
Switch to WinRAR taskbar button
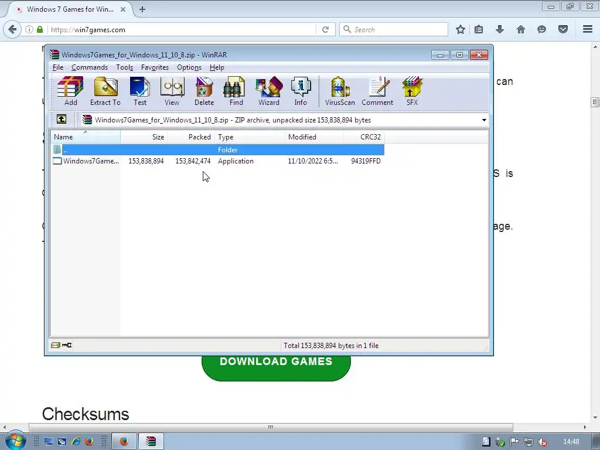pos(151,442)
